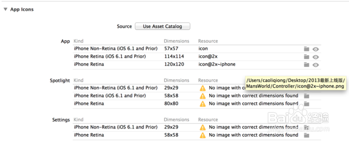Choose file via folder icon for 114x114 App icon

tap(307, 57)
